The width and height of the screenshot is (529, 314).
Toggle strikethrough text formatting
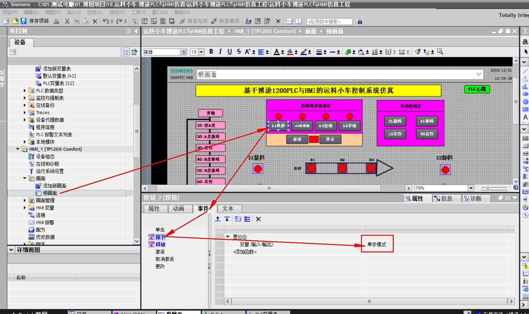click(x=239, y=52)
